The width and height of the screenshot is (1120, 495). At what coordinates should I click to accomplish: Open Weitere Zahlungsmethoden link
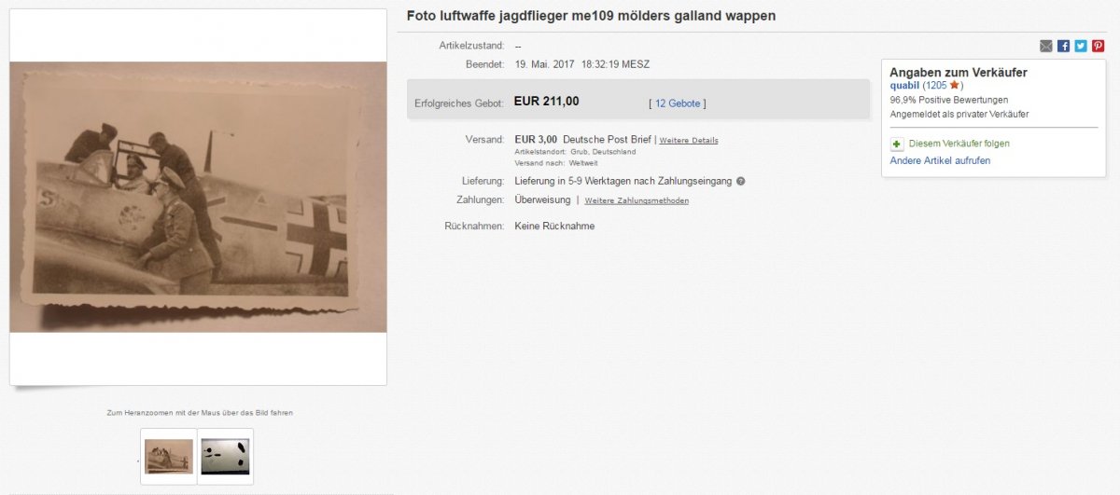(637, 200)
